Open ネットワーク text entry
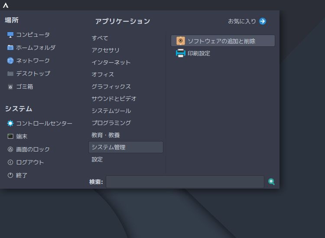This screenshot has height=238, width=325. [33, 61]
